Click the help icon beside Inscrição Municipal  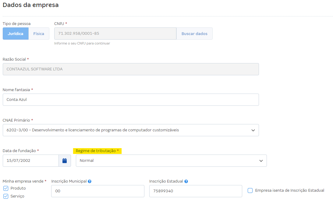pyautogui.click(x=90, y=181)
